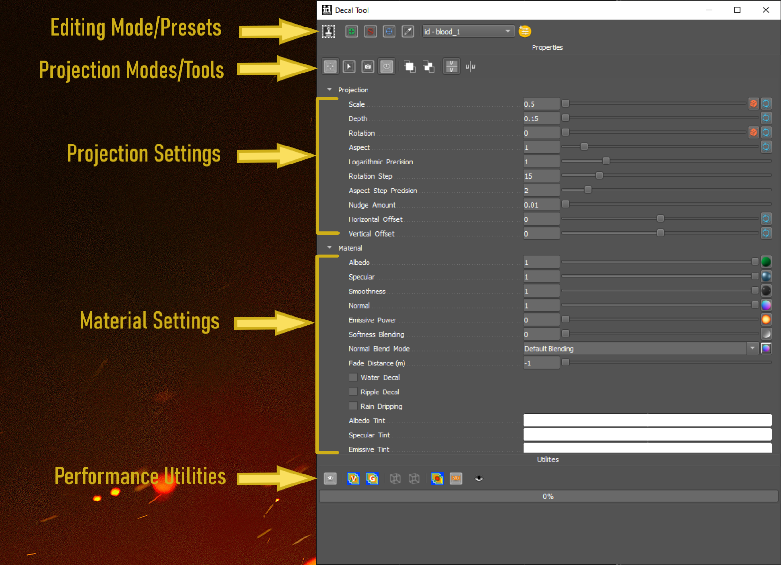Toggle the grey eye visibility button in Utilities
Image resolution: width=781 pixels, height=565 pixels.
[331, 479]
